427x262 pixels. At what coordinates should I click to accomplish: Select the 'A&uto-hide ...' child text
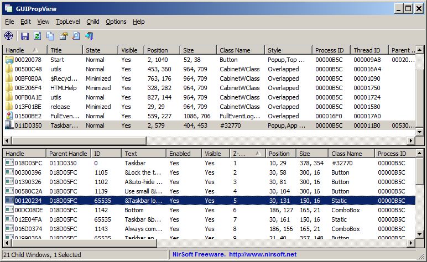point(143,182)
